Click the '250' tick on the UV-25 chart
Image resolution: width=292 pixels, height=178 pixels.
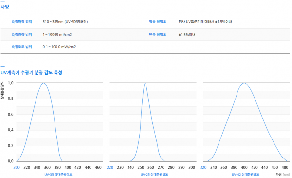point(141,167)
